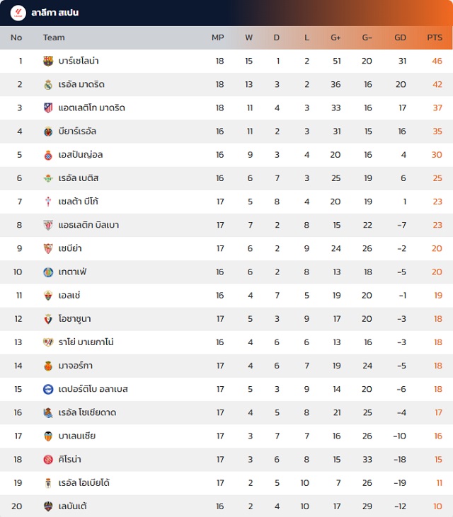Click the Valencia club crest
The height and width of the screenshot is (517, 453).
[48, 436]
